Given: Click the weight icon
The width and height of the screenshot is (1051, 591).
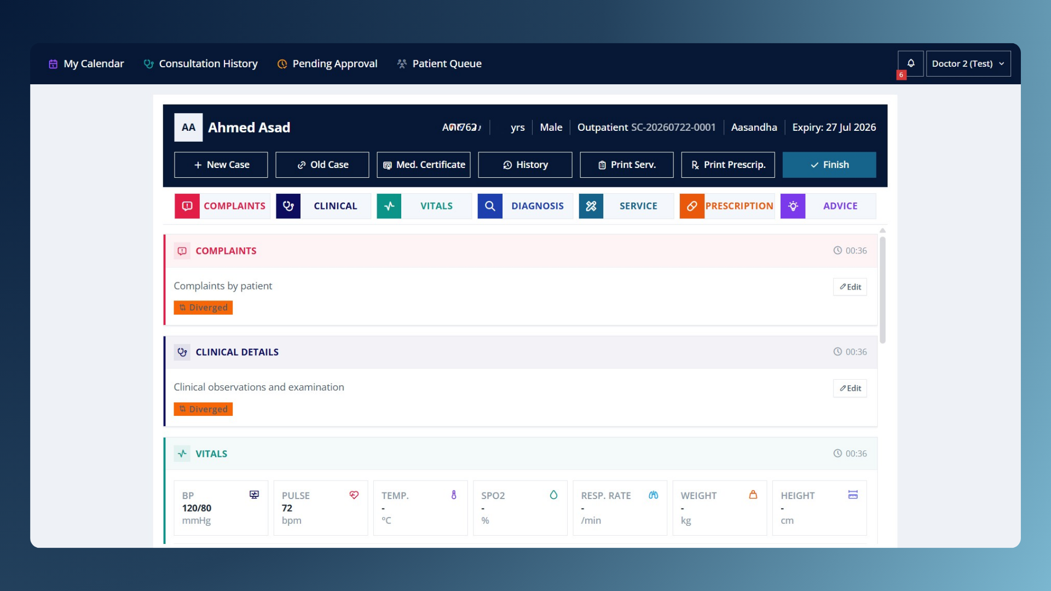Looking at the screenshot, I should pos(753,495).
